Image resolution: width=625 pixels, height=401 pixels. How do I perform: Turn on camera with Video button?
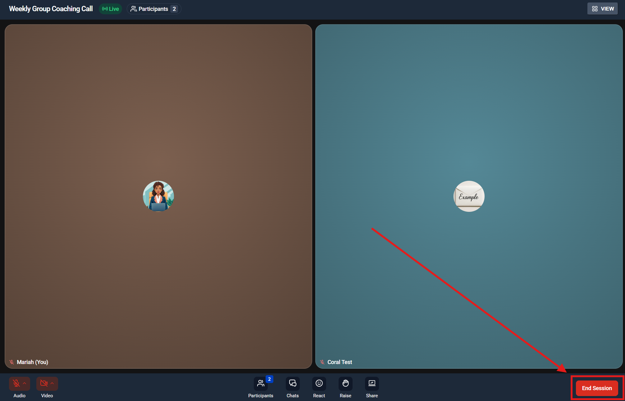[44, 383]
